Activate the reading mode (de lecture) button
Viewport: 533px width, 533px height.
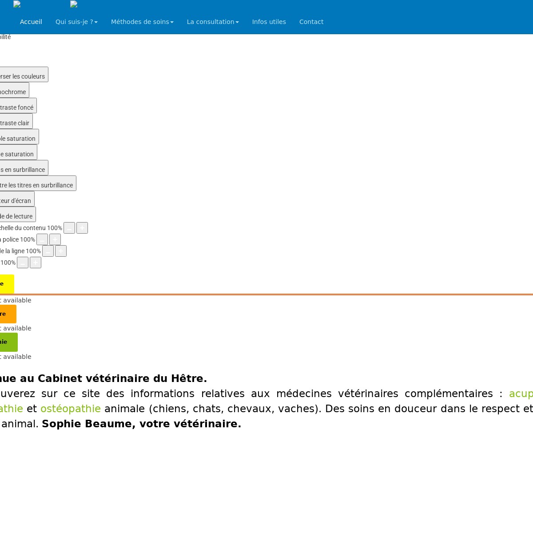17,215
